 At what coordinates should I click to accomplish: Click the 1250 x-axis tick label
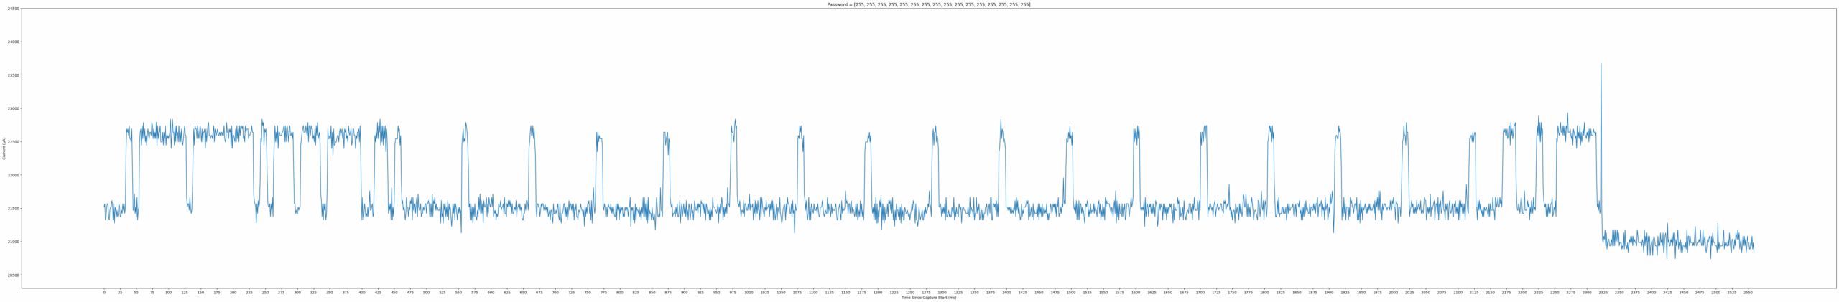[910, 293]
